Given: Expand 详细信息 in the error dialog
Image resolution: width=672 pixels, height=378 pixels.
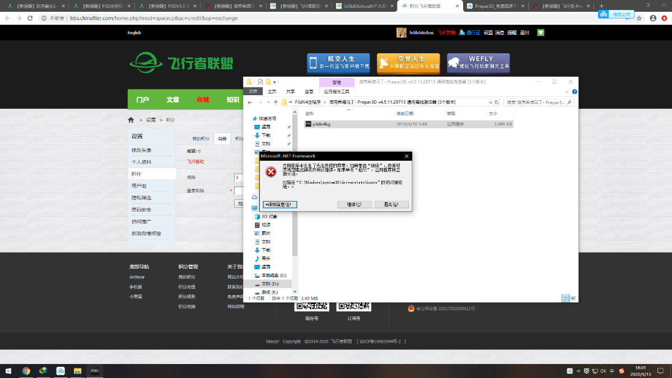Looking at the screenshot, I should (280, 204).
